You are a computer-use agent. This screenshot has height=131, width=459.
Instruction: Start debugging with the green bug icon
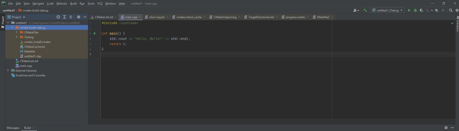click(x=415, y=10)
